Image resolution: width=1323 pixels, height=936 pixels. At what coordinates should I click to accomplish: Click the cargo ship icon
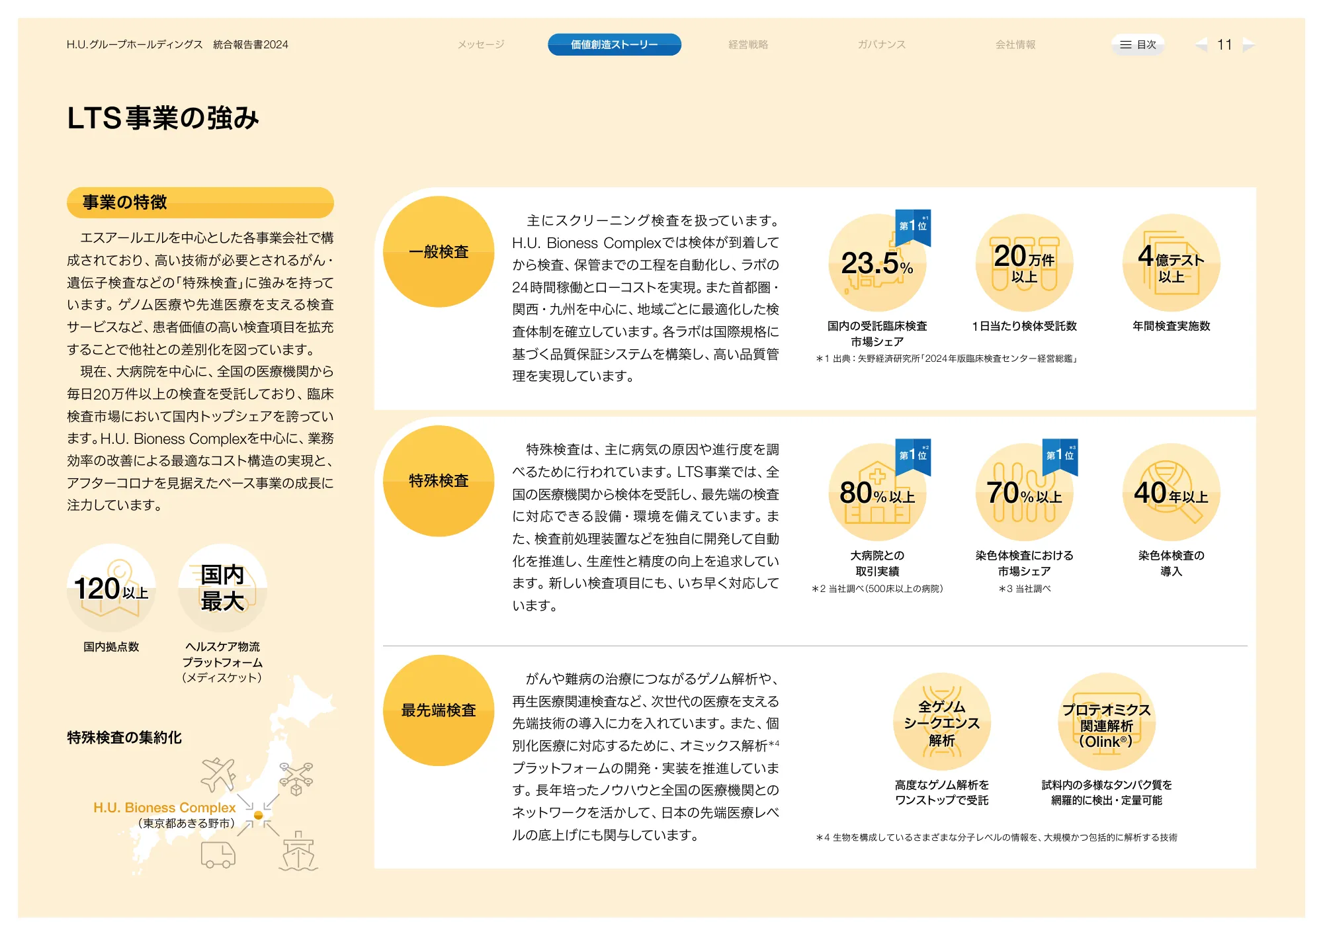[298, 851]
